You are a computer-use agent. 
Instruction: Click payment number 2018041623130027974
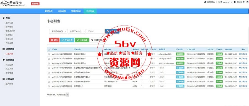tap(196, 54)
